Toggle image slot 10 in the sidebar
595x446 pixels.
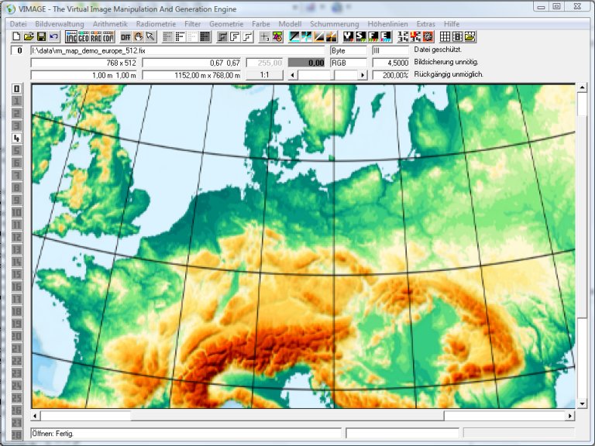(x=16, y=212)
